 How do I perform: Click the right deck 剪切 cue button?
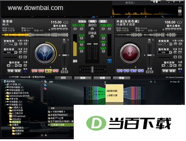[120, 71]
